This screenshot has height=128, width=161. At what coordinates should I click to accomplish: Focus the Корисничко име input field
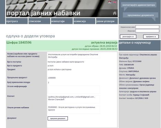coord(147,27)
